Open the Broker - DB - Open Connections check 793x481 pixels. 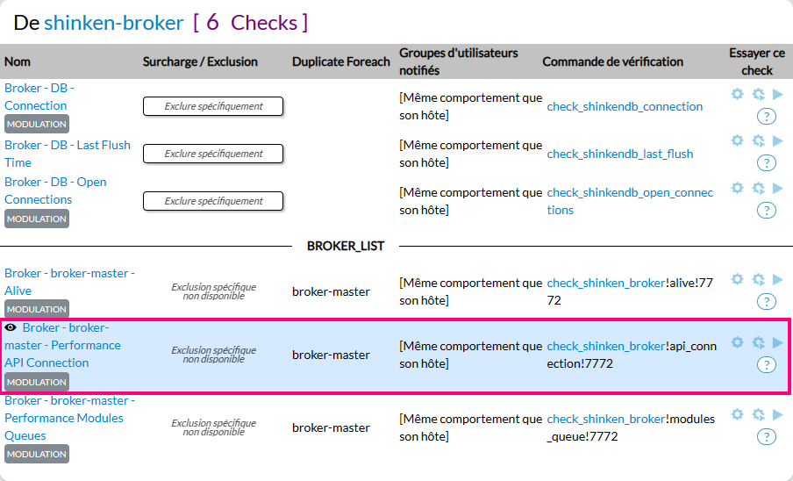[55, 190]
